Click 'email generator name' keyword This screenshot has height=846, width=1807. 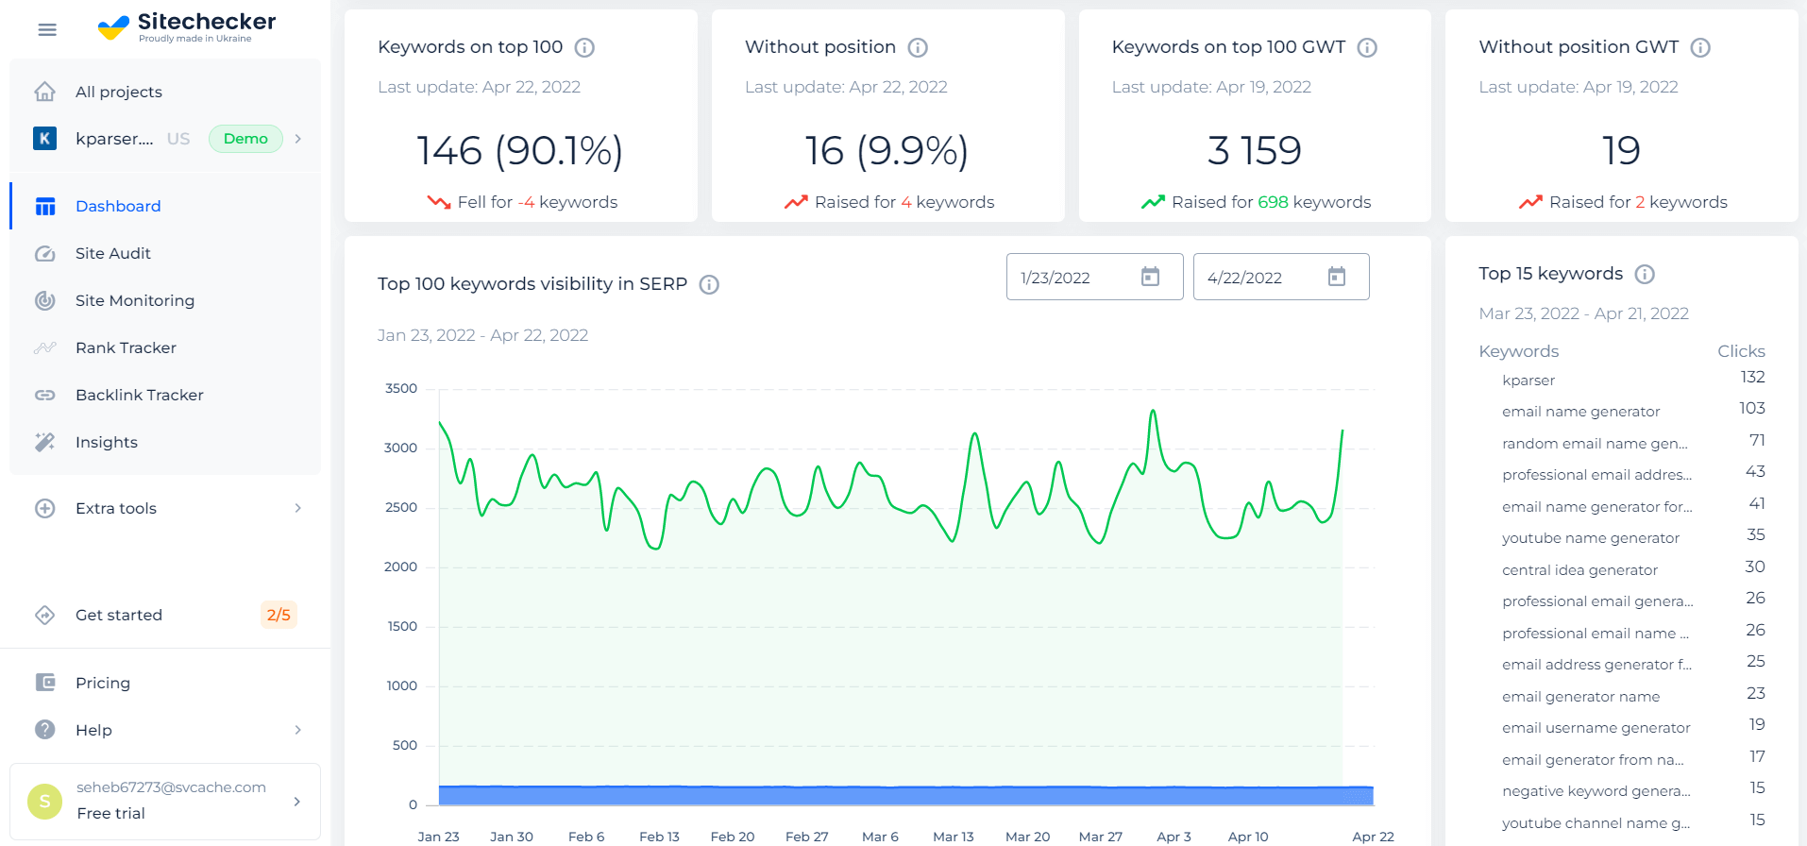click(1580, 697)
